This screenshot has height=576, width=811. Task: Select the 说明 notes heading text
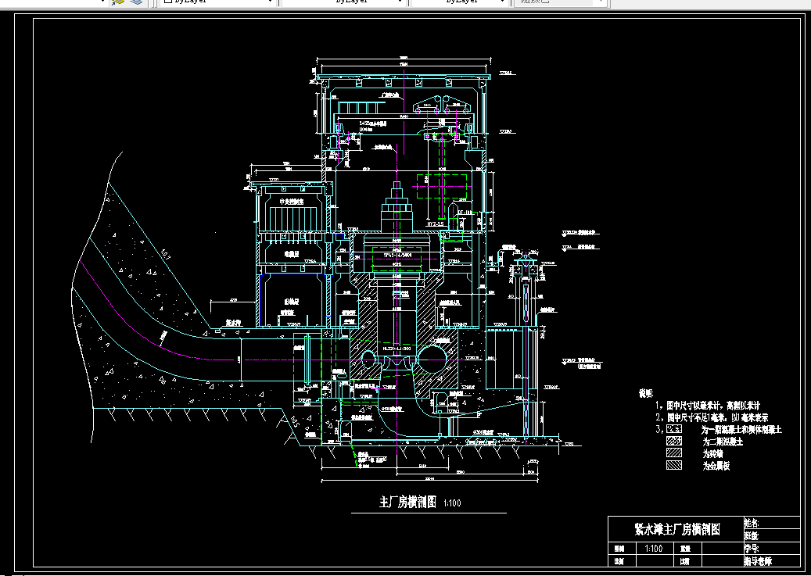point(646,394)
